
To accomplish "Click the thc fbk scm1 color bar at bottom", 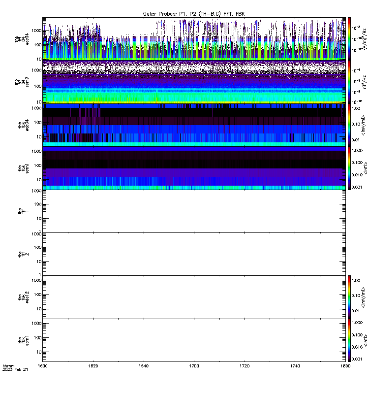I will click(x=349, y=340).
